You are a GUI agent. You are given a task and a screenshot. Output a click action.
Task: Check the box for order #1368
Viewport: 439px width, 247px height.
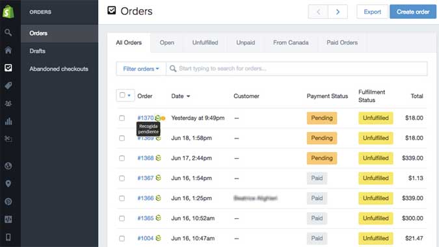pyautogui.click(x=122, y=159)
